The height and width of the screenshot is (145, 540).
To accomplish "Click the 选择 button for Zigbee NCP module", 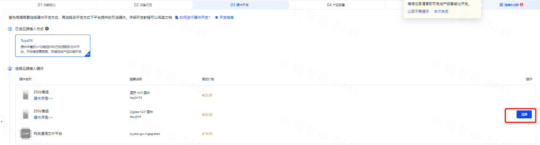I will pos(524,115).
